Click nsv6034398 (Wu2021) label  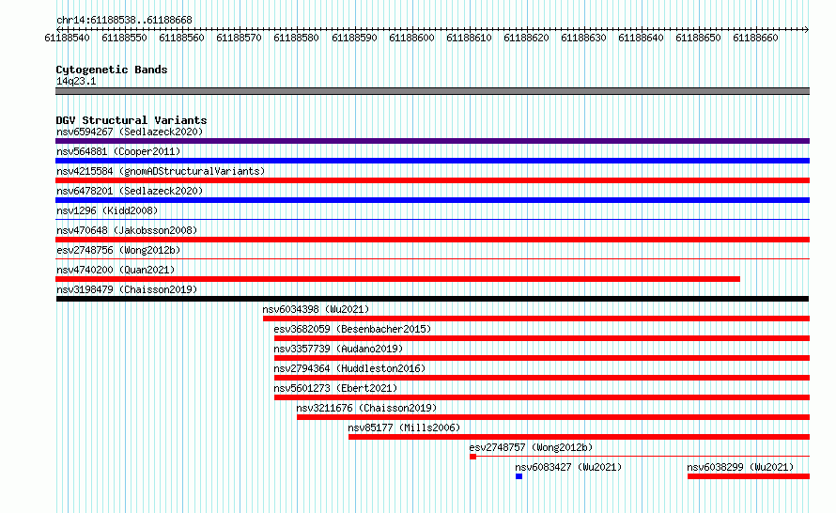(316, 309)
